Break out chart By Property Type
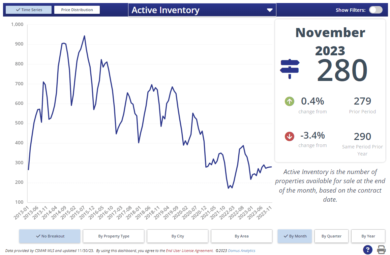The width and height of the screenshot is (390, 255). (114, 236)
